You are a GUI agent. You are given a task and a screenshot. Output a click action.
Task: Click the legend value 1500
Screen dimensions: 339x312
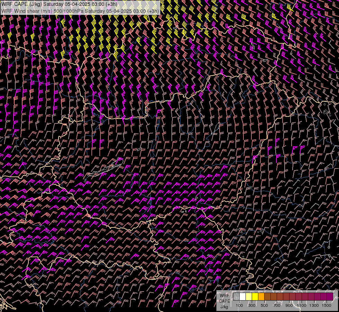point(327,305)
